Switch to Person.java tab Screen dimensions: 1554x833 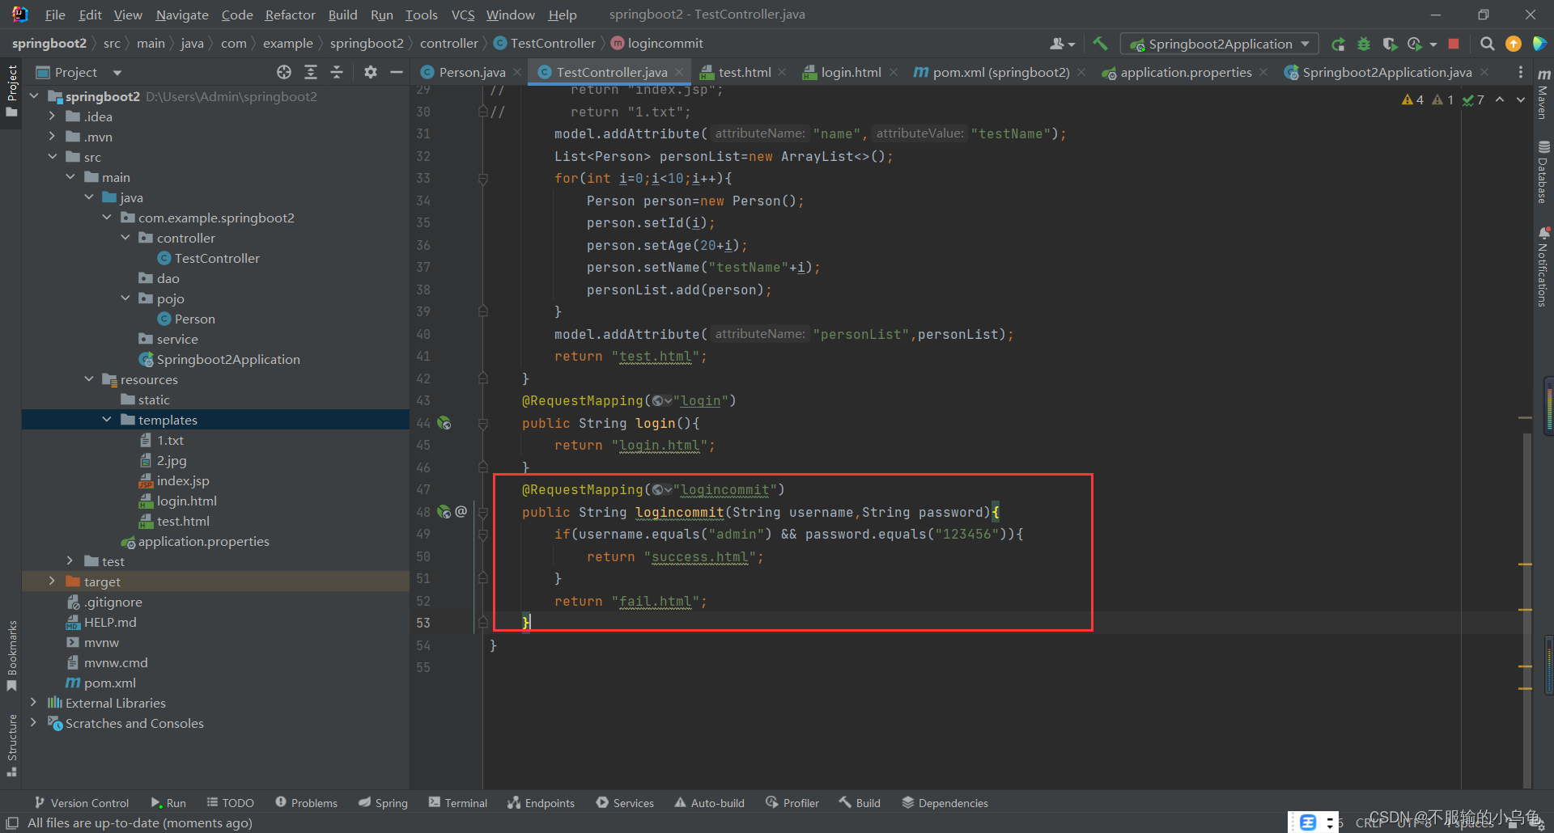pos(472,73)
